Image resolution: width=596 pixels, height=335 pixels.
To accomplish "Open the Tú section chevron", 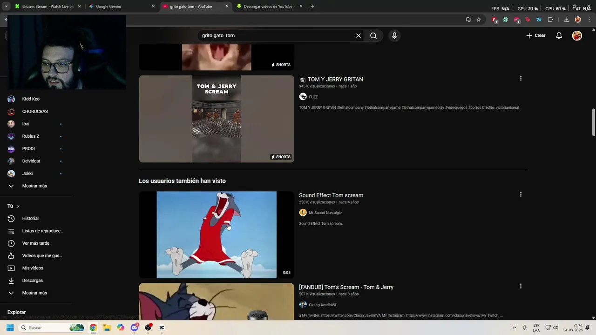I will pyautogui.click(x=18, y=206).
